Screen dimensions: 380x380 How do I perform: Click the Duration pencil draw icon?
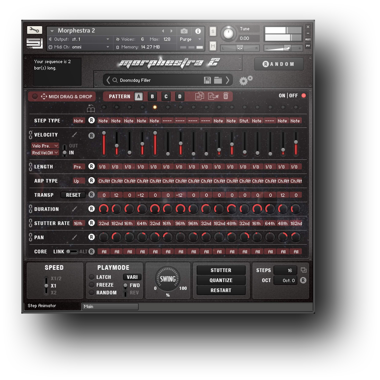click(75, 209)
